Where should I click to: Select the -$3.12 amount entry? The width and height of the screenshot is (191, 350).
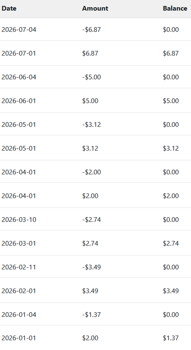[91, 125]
